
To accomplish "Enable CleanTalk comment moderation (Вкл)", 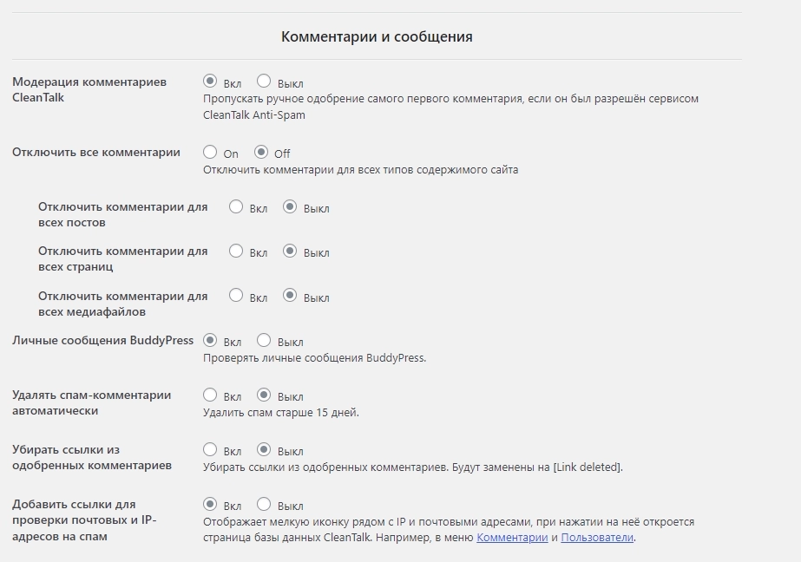I will (210, 82).
